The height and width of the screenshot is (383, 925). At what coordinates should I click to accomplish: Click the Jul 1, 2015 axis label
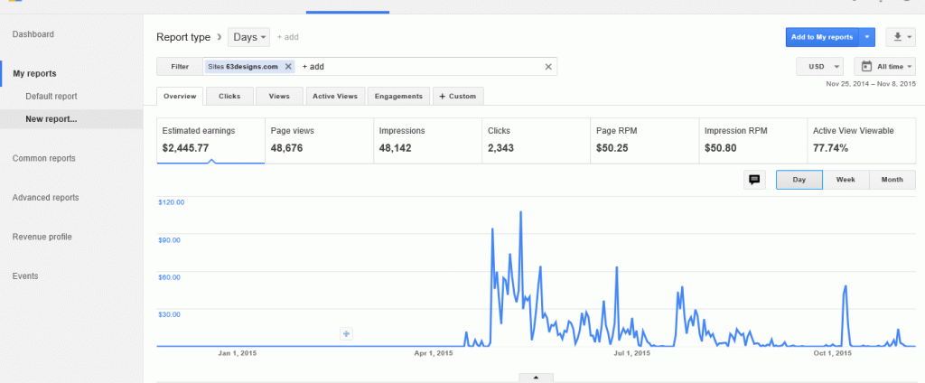pos(631,353)
